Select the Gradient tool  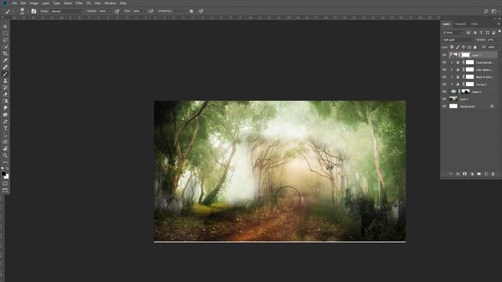[x=5, y=101]
